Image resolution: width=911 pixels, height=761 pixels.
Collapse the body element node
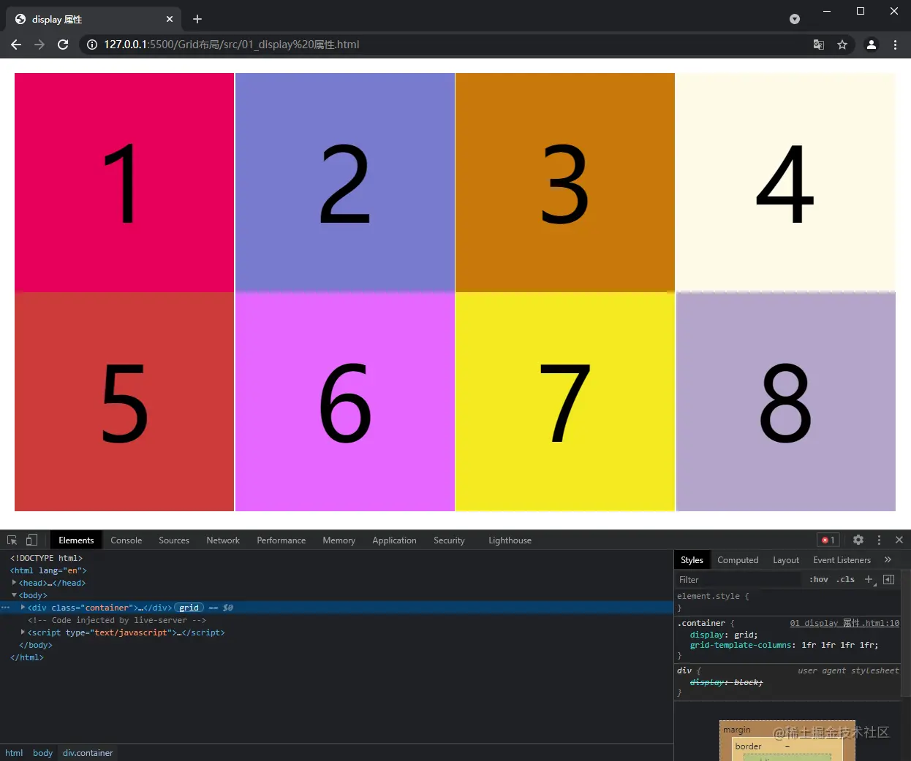[x=14, y=595]
